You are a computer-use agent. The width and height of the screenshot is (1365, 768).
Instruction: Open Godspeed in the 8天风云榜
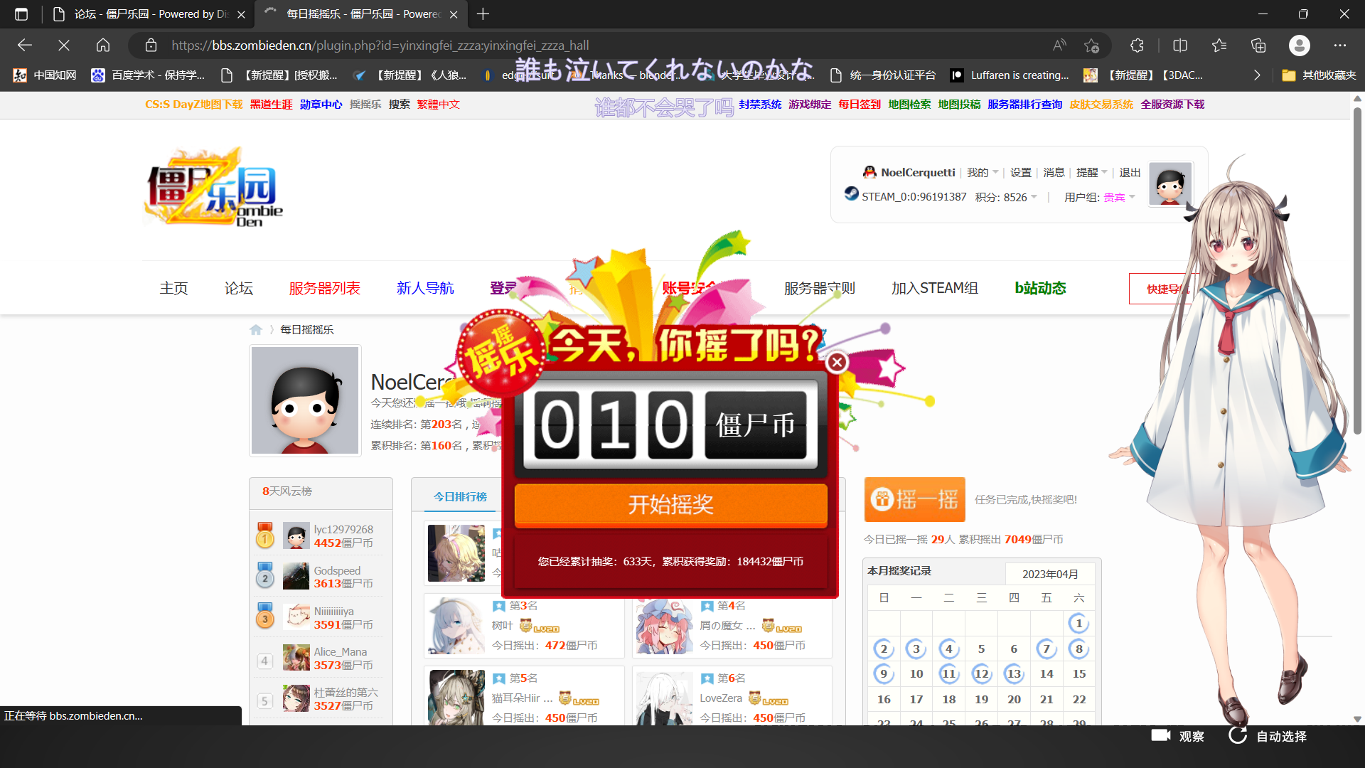click(337, 570)
